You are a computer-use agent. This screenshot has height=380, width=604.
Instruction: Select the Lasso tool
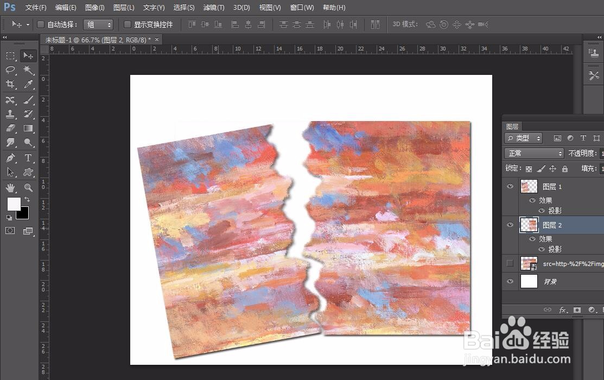click(x=10, y=69)
